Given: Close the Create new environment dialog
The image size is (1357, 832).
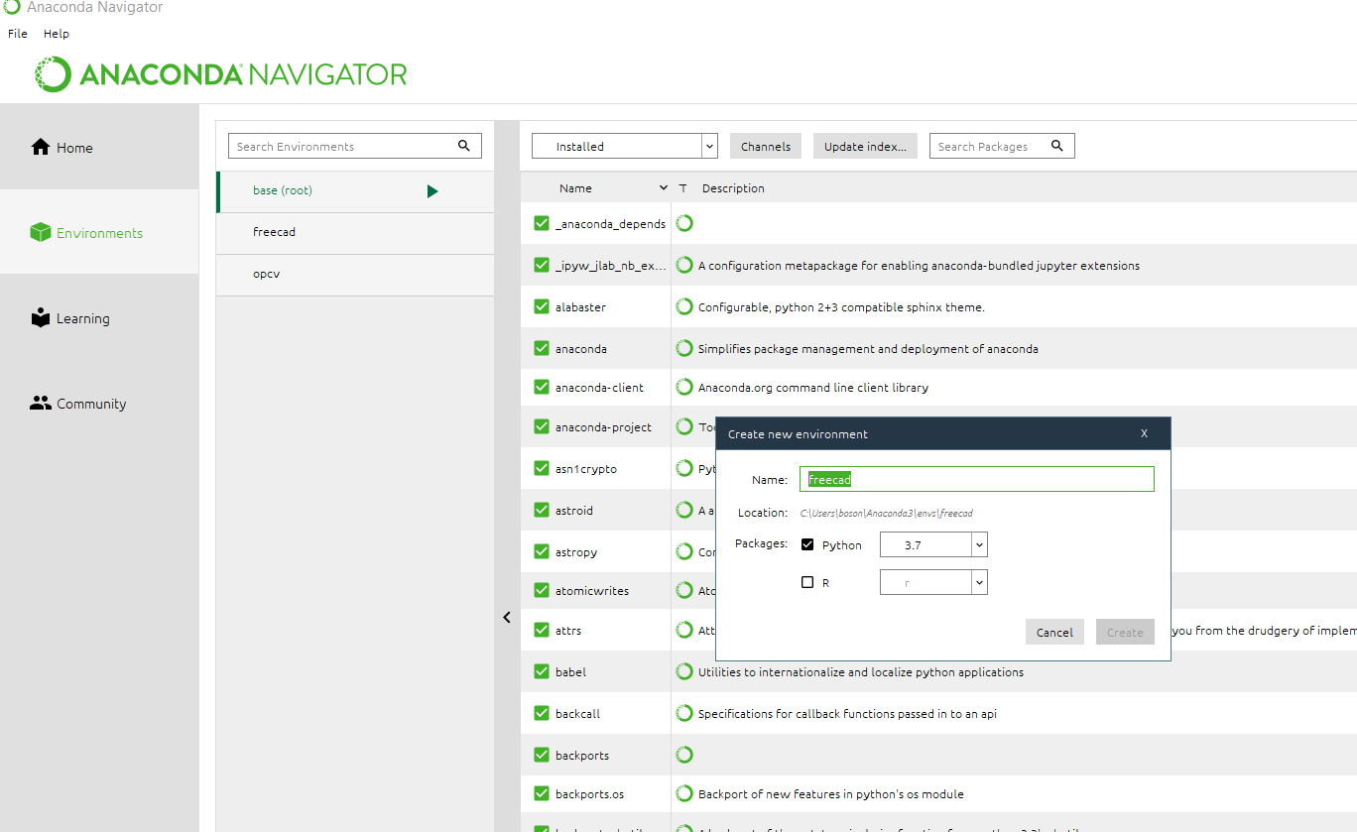Looking at the screenshot, I should click(x=1144, y=433).
